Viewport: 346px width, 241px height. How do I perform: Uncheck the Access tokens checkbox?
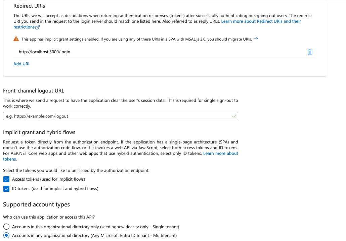(x=6, y=179)
